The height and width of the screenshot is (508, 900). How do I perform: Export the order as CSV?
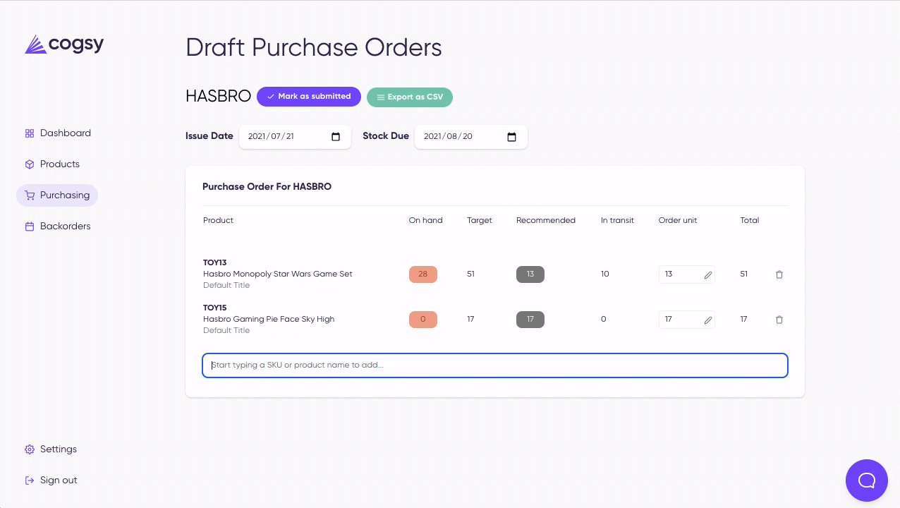(x=410, y=97)
